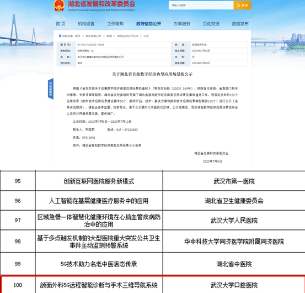This screenshot has width=305, height=293.
Task: Click the cell 颌面外科5G远程智能诊断与手术三维导航系统
Action: (99, 285)
